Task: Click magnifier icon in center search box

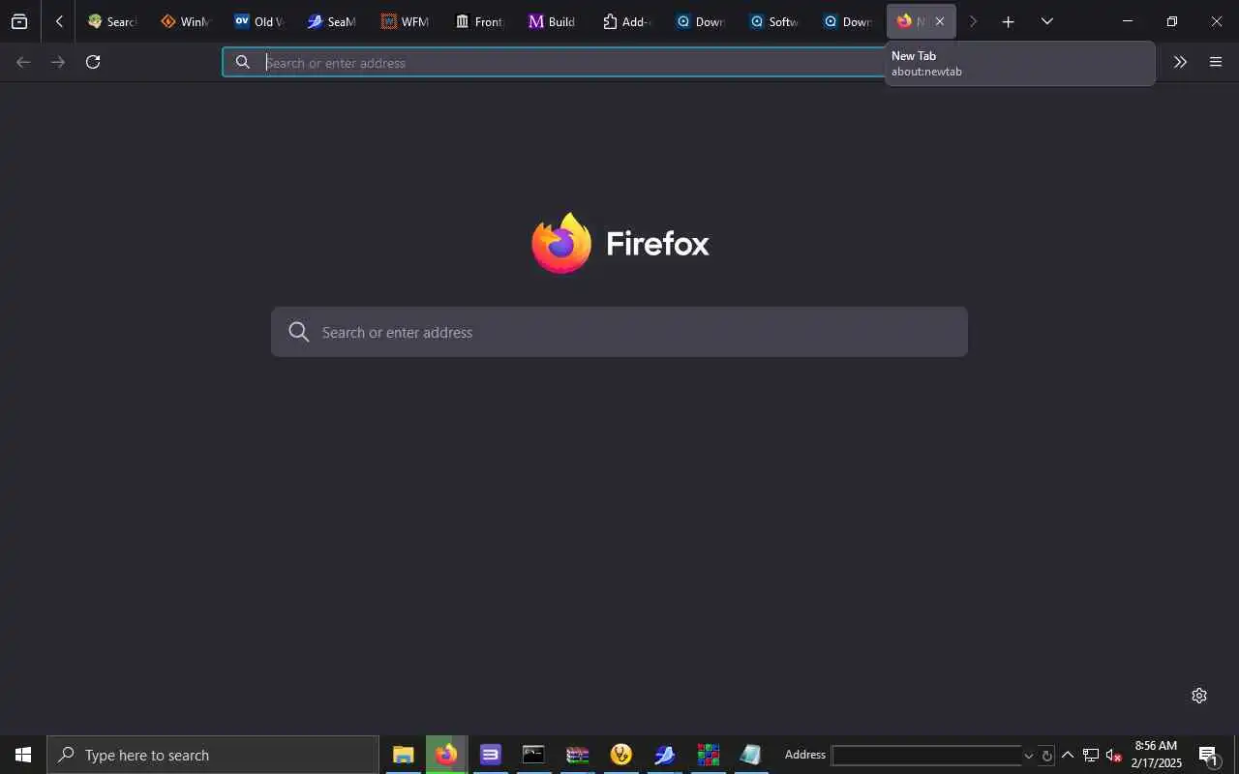Action: tap(299, 332)
